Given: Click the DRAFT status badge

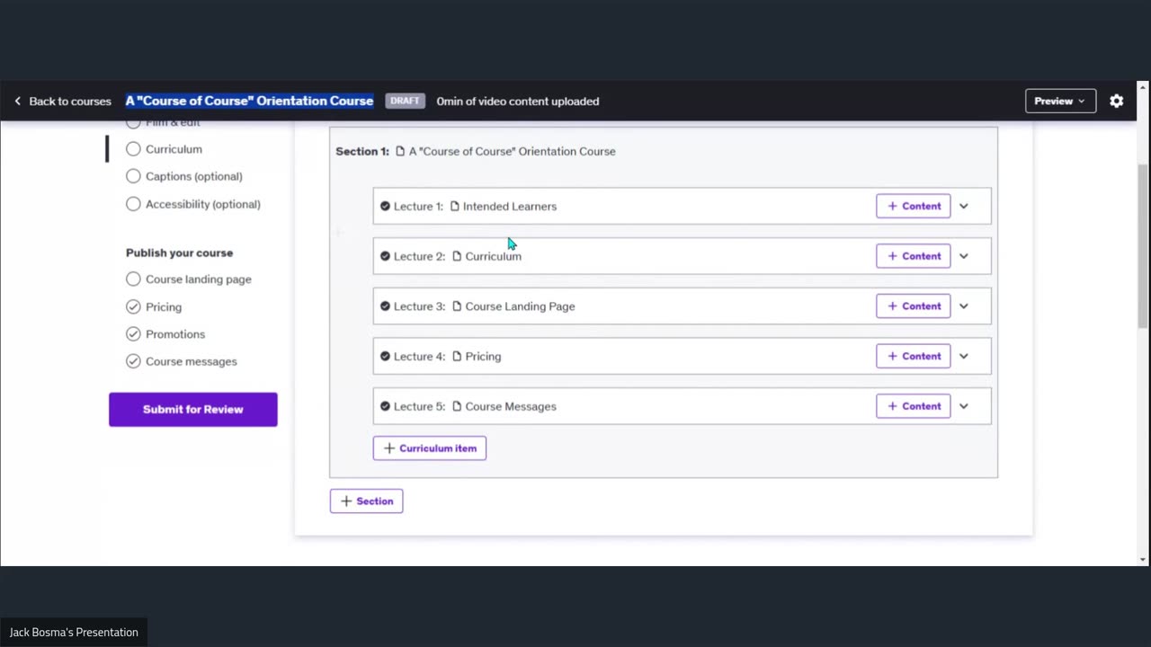Looking at the screenshot, I should [x=405, y=102].
